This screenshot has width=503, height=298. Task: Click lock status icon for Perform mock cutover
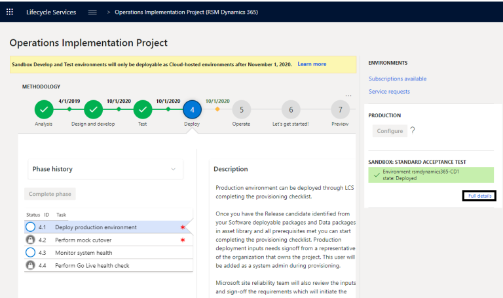(30, 240)
